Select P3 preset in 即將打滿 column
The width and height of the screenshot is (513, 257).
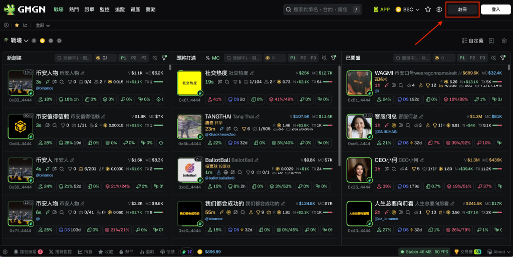(314, 58)
